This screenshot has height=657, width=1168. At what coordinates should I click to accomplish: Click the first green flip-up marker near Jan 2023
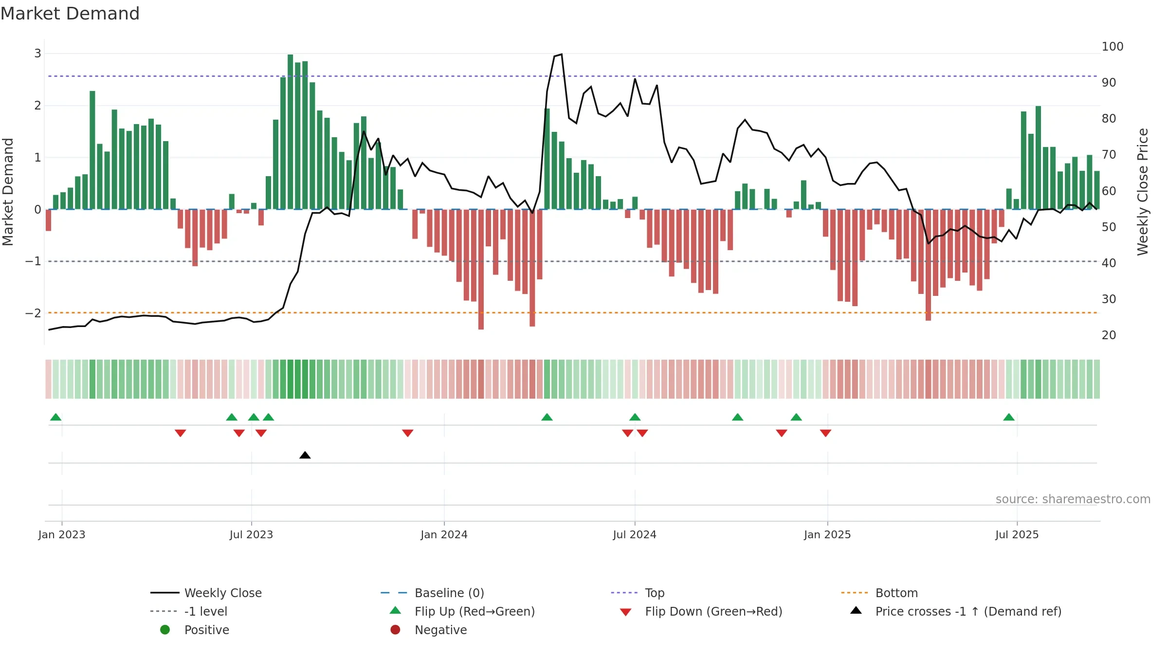(x=56, y=417)
